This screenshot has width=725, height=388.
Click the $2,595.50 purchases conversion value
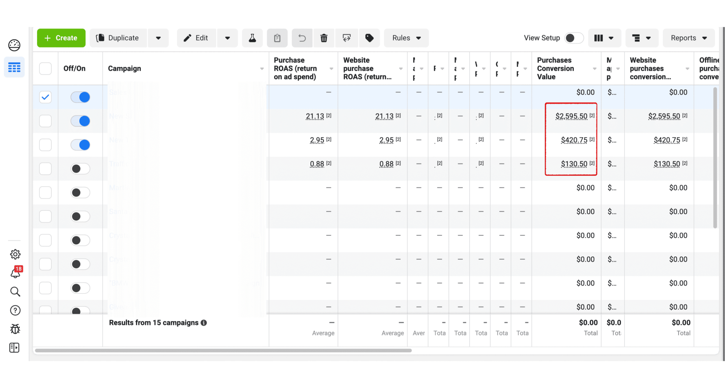coord(571,116)
